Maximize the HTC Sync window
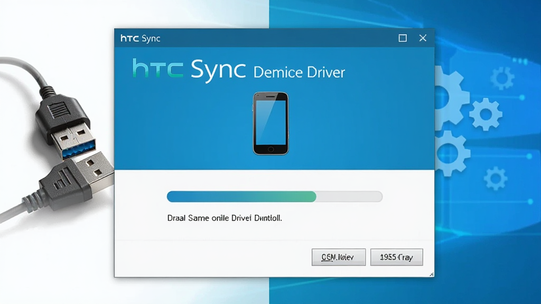Image resolution: width=541 pixels, height=304 pixels. click(x=402, y=38)
